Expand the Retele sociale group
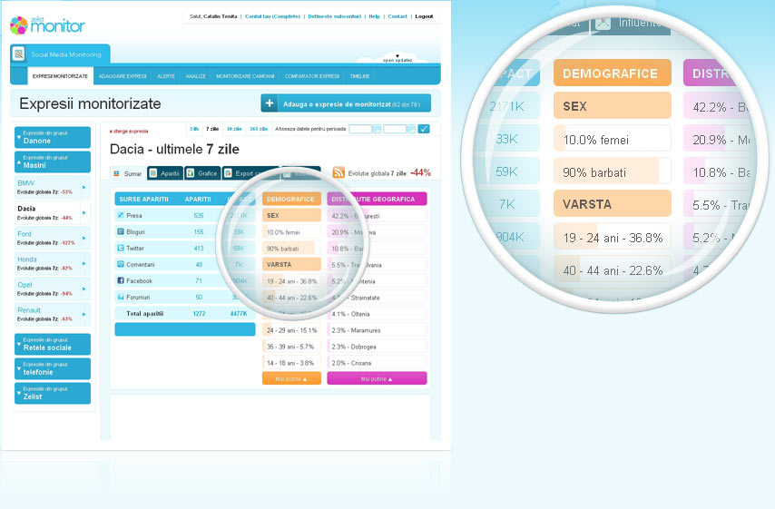The image size is (775, 509). tap(53, 344)
